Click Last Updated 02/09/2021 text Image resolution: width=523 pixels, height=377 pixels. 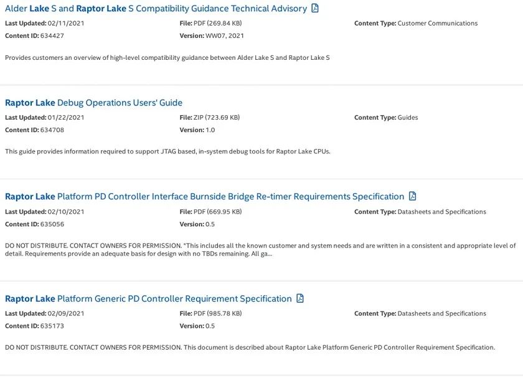(x=45, y=313)
